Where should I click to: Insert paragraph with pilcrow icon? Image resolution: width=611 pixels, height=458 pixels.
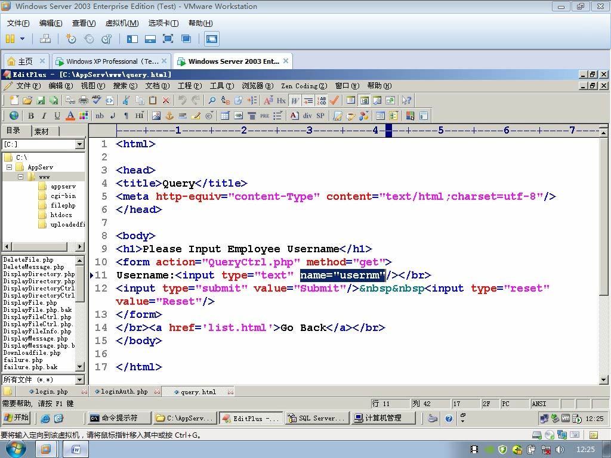point(126,116)
